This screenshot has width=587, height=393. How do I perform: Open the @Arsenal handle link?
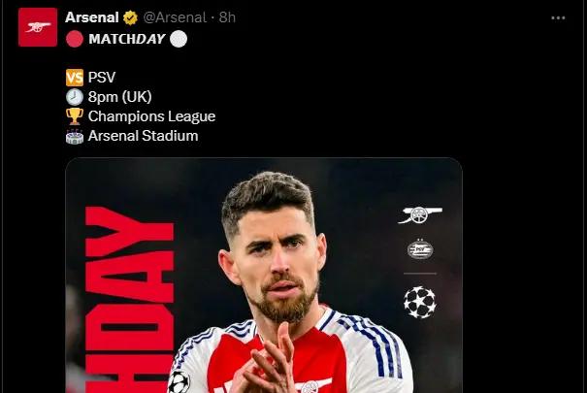tap(175, 17)
